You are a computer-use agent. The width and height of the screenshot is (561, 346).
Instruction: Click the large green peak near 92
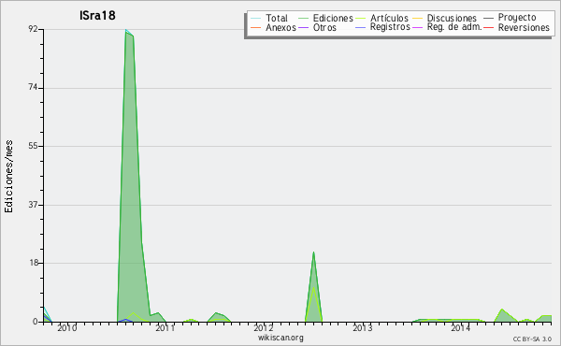(129, 34)
